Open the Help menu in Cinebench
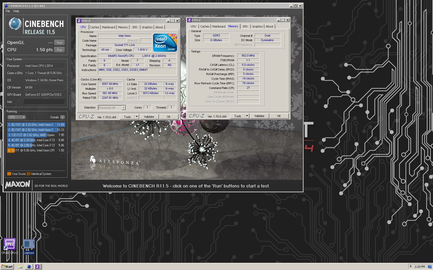The height and width of the screenshot is (270, 433). (x=16, y=11)
